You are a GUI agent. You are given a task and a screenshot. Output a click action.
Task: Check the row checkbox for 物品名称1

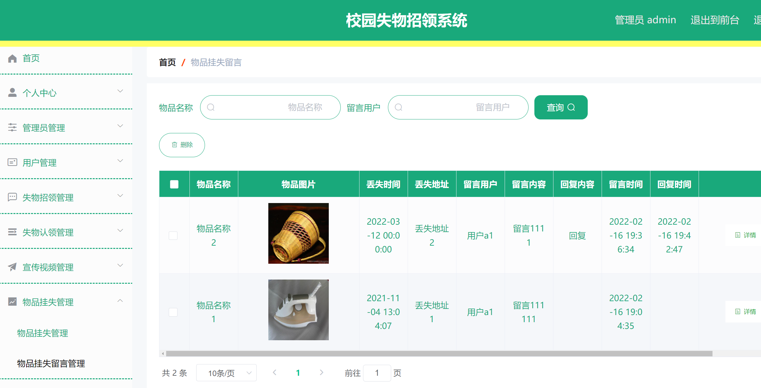pos(173,312)
